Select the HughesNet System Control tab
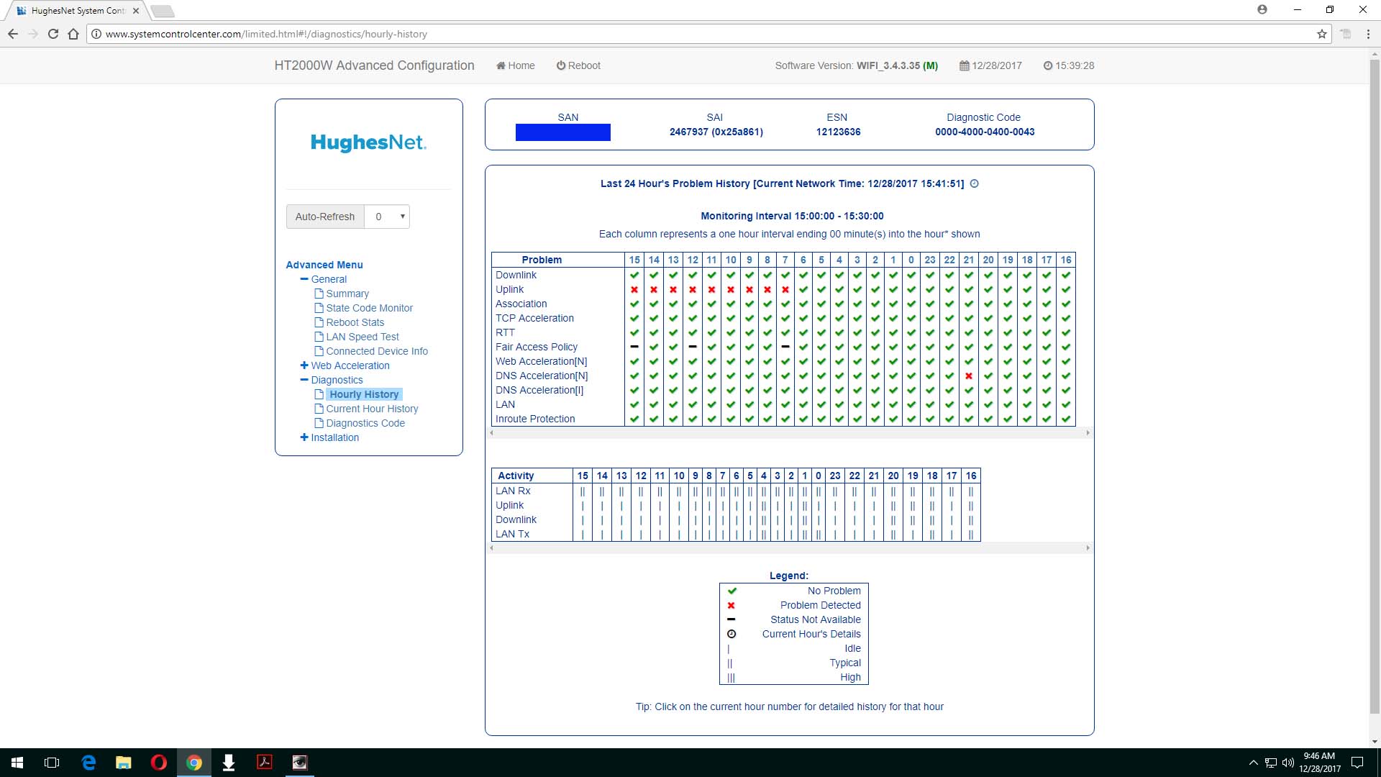Screen dimensions: 1381x777 pyautogui.click(x=78, y=11)
